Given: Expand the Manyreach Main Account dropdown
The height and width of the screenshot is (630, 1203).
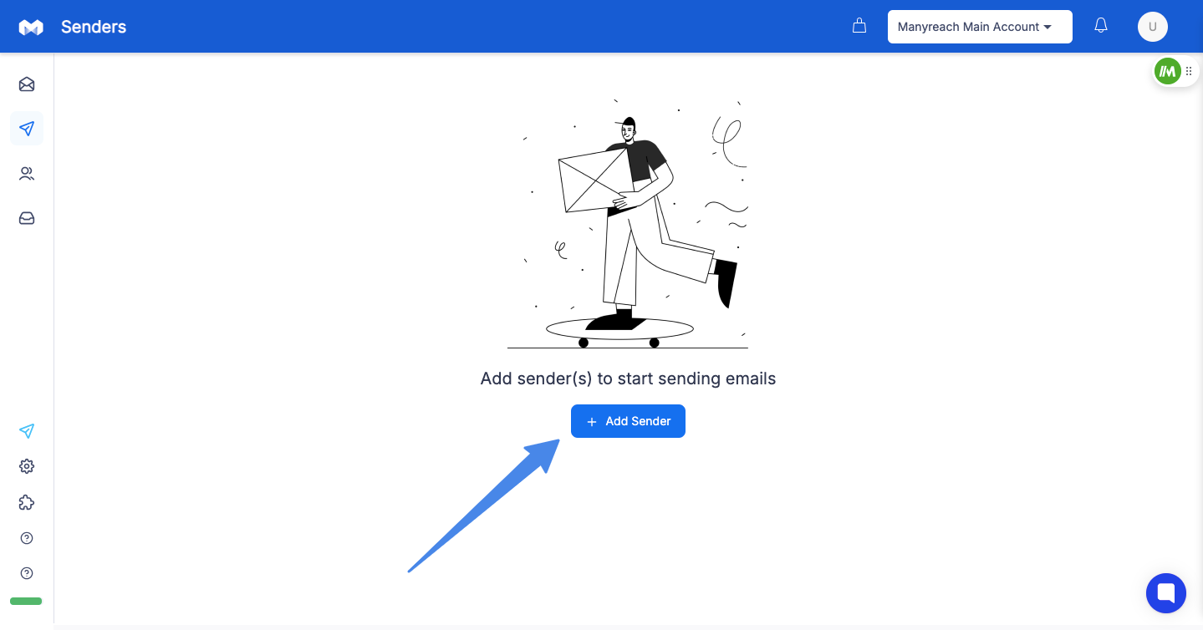Looking at the screenshot, I should [980, 27].
